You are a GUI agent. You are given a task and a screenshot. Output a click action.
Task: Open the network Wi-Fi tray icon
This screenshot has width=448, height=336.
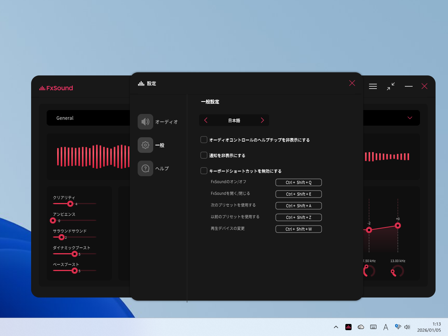point(398,327)
